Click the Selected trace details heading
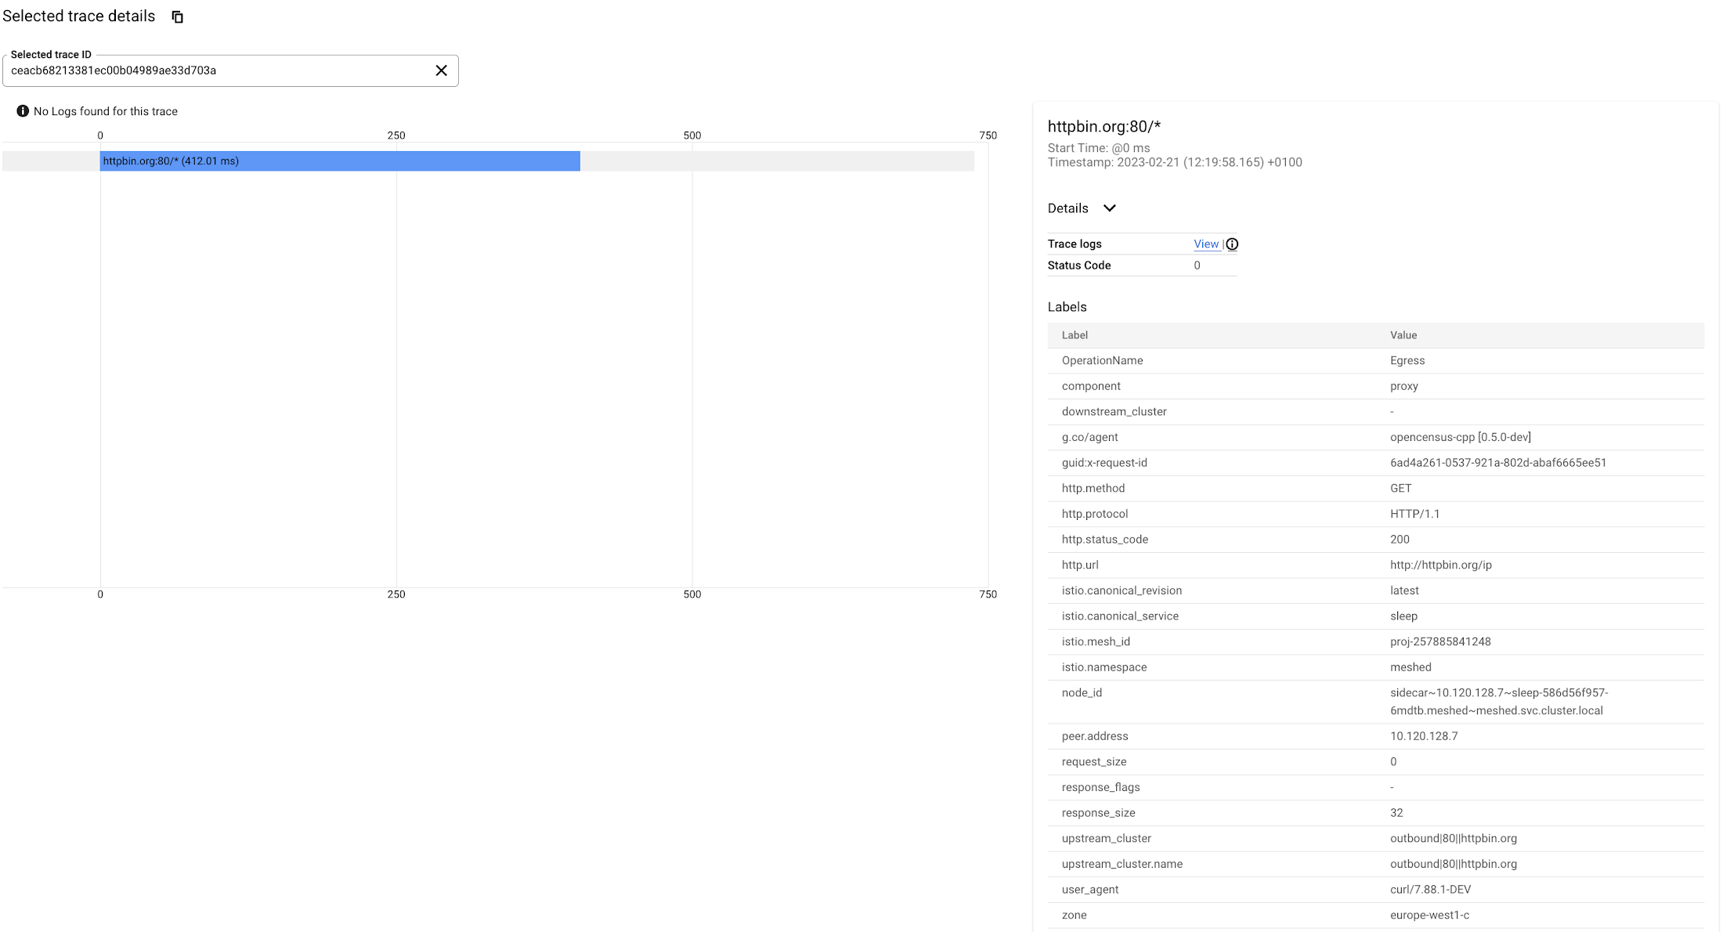The height and width of the screenshot is (932, 1723). [x=79, y=16]
